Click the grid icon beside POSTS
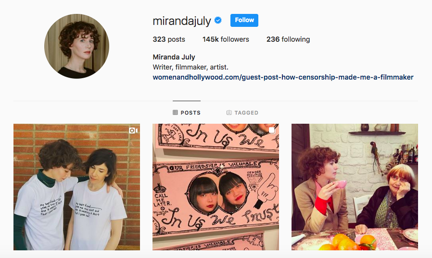 tap(175, 112)
